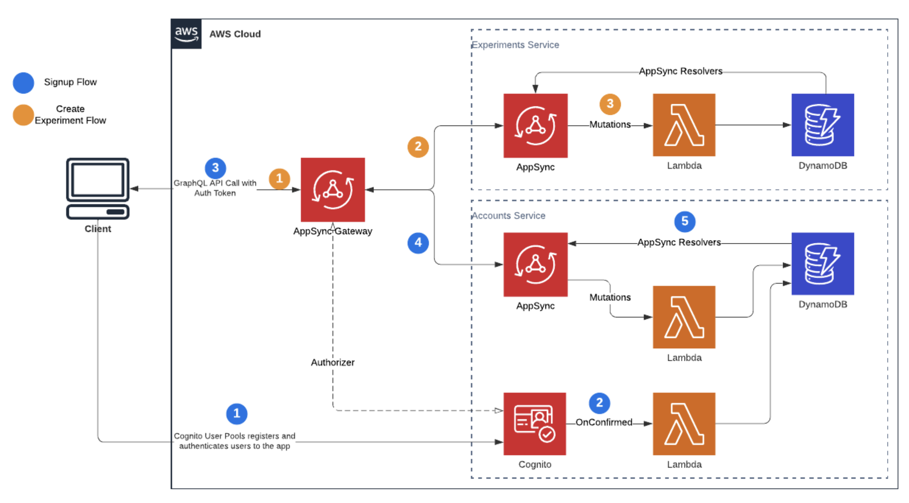Click the Experiments Service Lambda icon
This screenshot has height=503, width=909.
click(x=684, y=125)
